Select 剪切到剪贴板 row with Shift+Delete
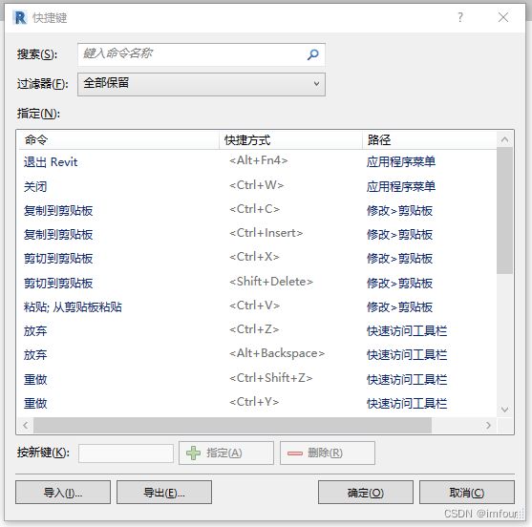The image size is (532, 527). tap(257, 283)
